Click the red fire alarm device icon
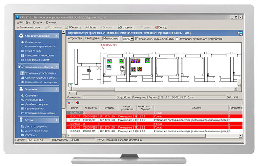Screen dimensions: 259x166 click(140, 69)
